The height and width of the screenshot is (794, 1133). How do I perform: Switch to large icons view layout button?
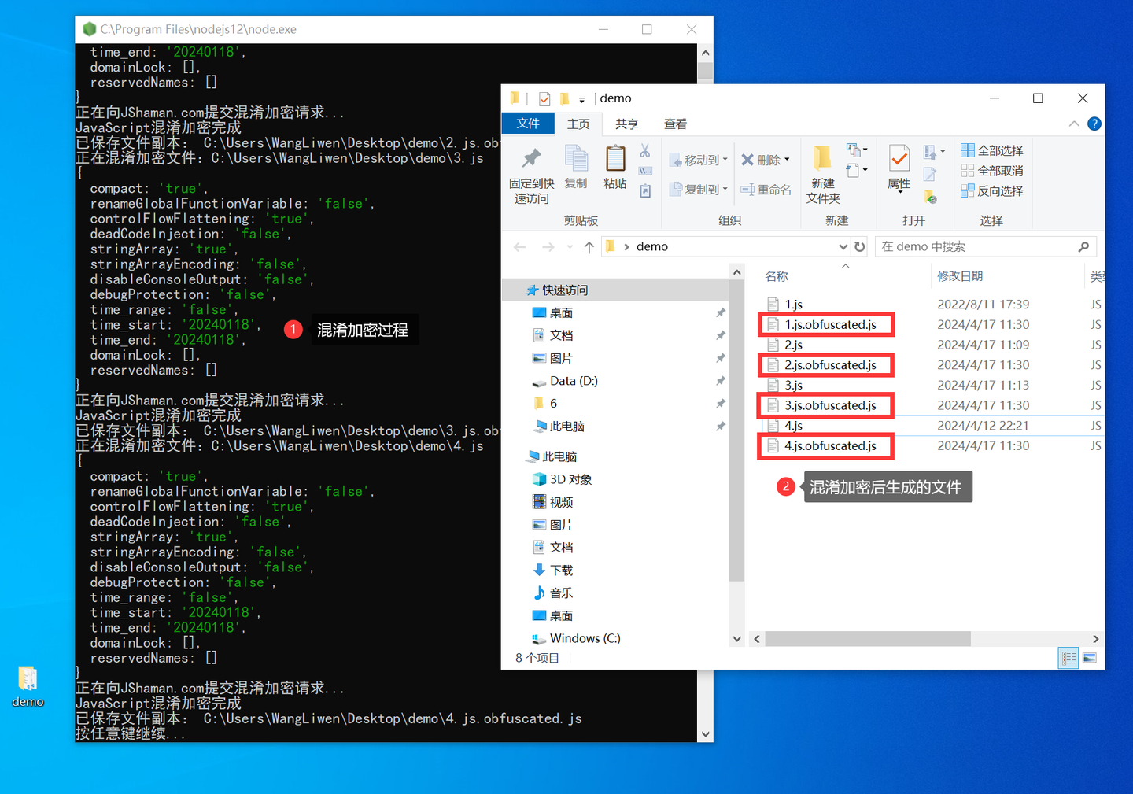tap(1090, 658)
